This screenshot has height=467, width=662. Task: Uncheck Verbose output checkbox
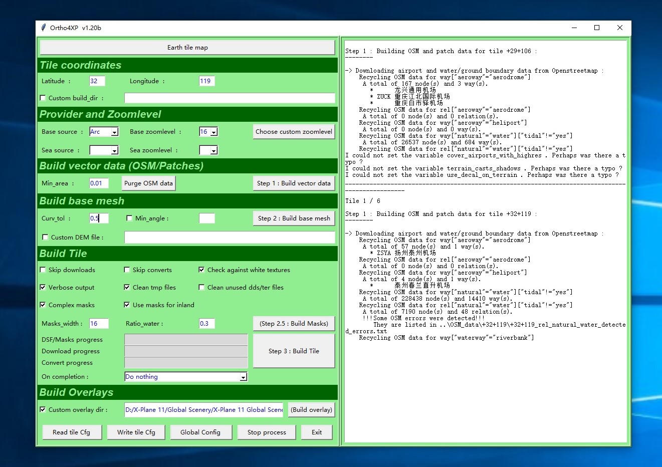click(x=43, y=288)
